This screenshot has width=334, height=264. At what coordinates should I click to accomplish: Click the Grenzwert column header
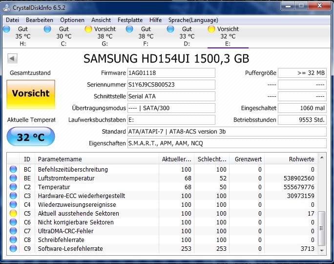247,159
